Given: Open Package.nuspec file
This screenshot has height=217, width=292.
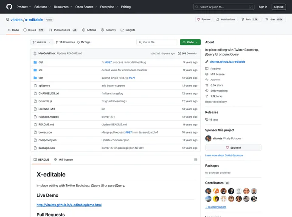Looking at the screenshot, I should coord(49,117).
